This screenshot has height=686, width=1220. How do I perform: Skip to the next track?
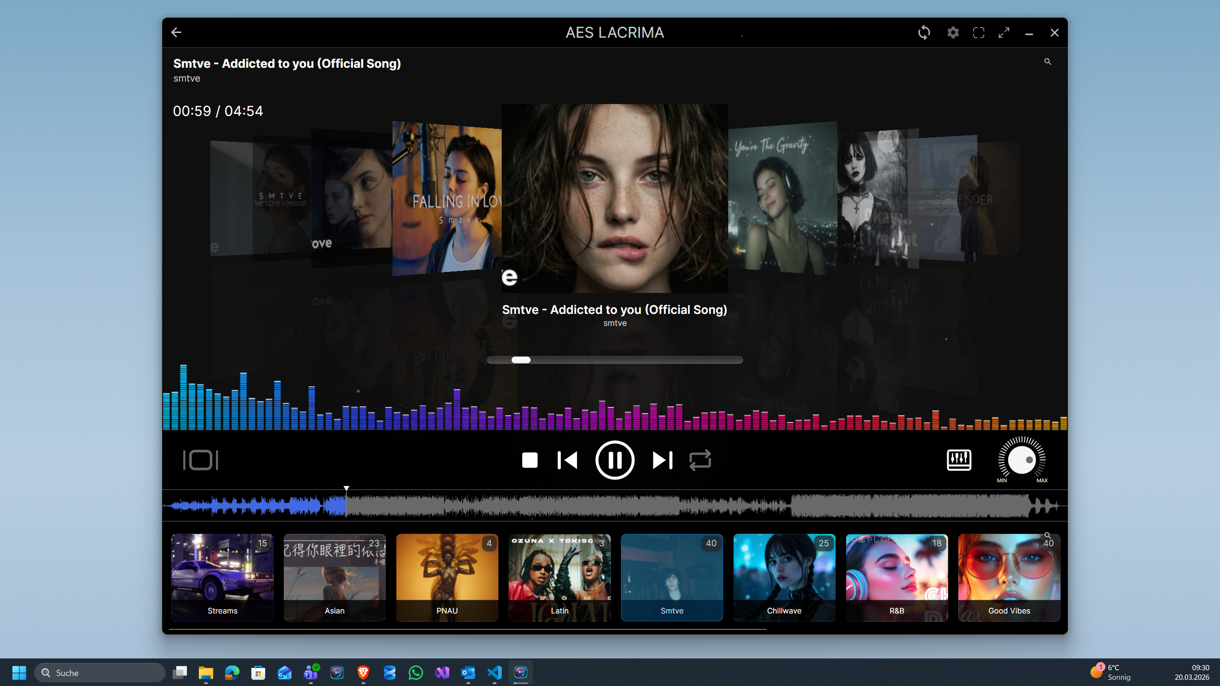(x=662, y=460)
